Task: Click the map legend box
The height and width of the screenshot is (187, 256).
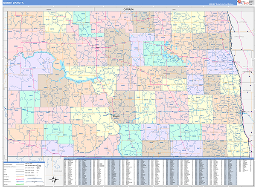Action: (24, 174)
